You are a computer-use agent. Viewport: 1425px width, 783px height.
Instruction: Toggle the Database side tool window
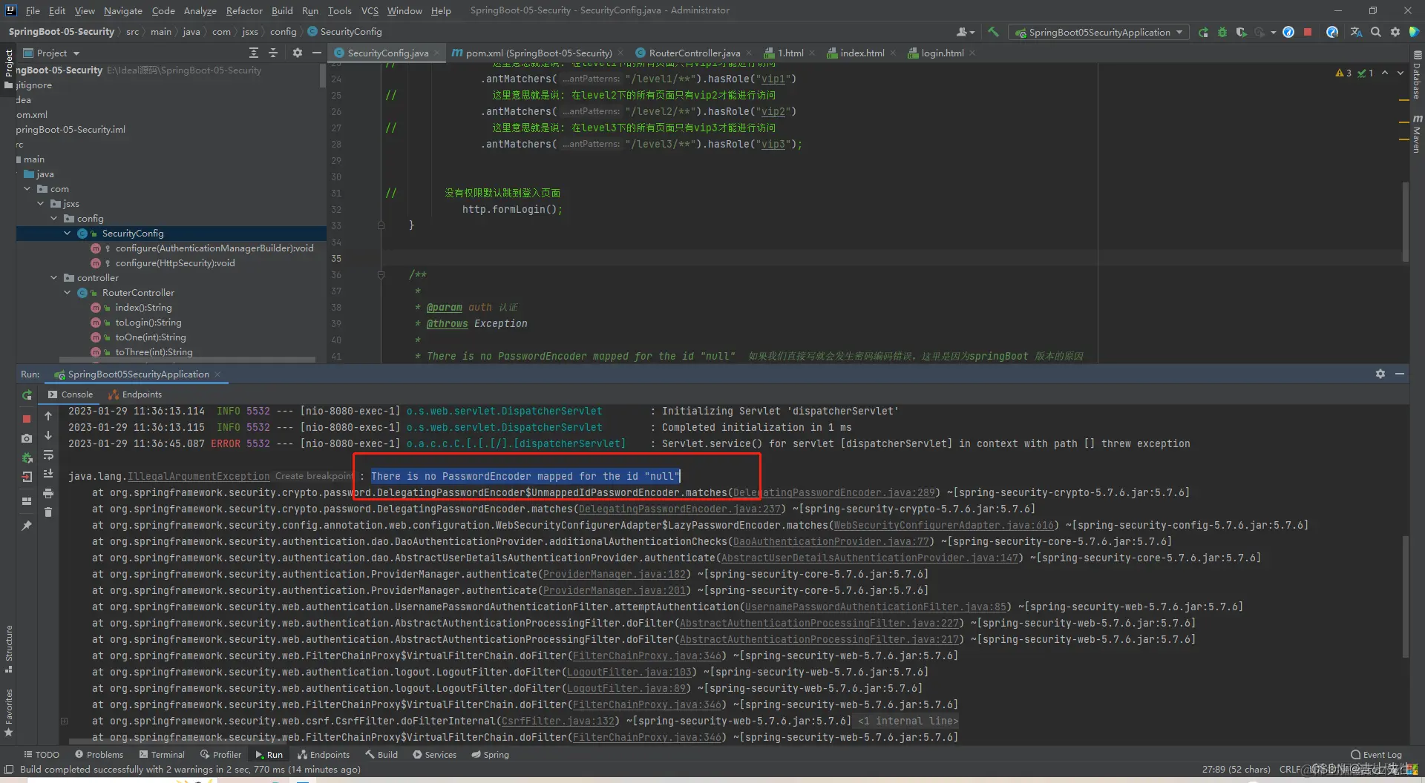pos(1417,75)
